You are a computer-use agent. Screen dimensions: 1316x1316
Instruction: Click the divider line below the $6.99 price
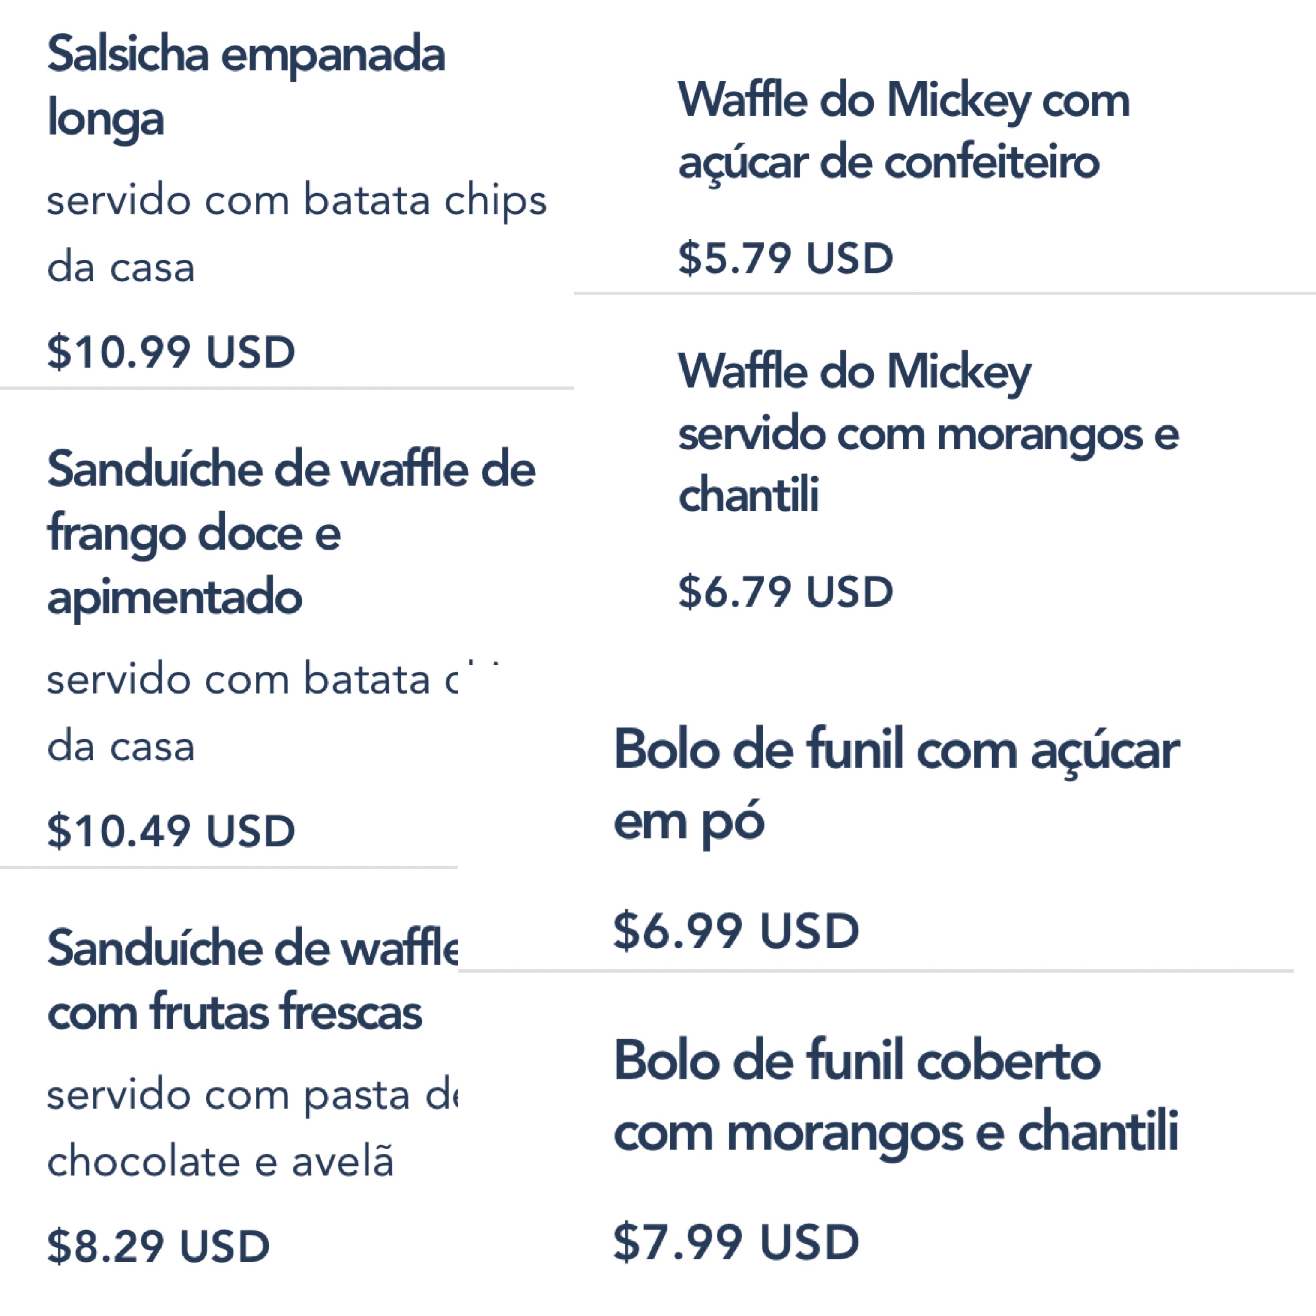875,971
